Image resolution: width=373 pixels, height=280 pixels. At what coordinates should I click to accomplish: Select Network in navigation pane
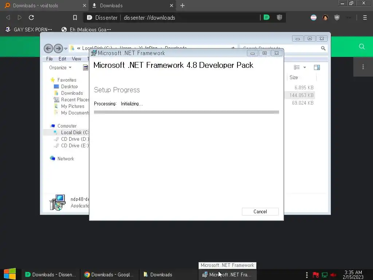(66, 159)
